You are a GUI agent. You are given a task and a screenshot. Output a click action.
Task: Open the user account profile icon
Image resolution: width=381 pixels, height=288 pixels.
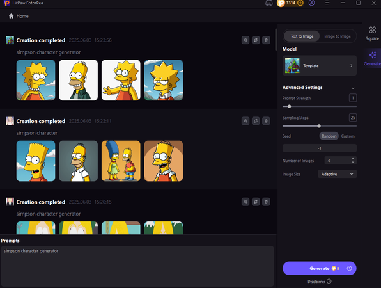pos(311,3)
